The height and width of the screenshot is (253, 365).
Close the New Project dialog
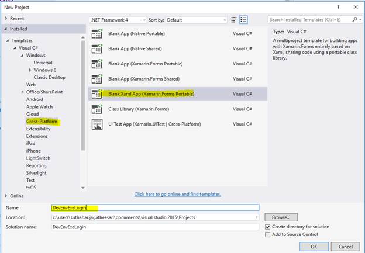tap(356, 7)
